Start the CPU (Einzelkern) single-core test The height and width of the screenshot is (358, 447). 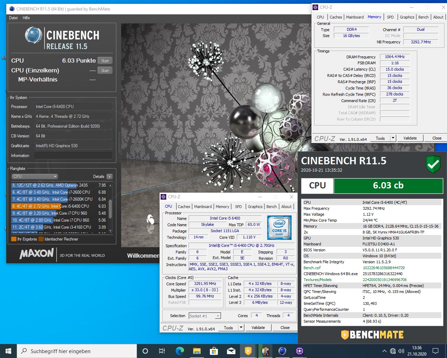point(105,70)
